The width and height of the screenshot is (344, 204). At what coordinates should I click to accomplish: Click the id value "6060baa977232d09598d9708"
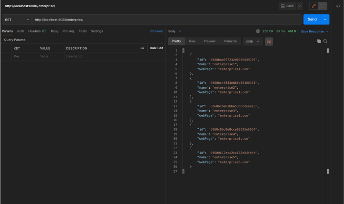(233, 60)
